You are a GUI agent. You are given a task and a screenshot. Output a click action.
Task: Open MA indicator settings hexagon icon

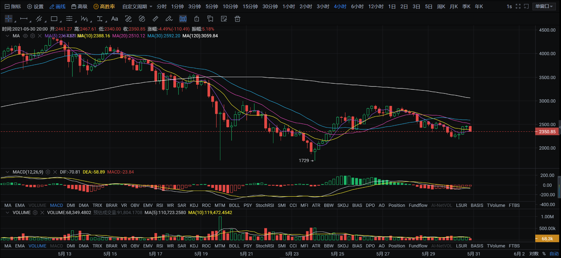(x=32, y=36)
